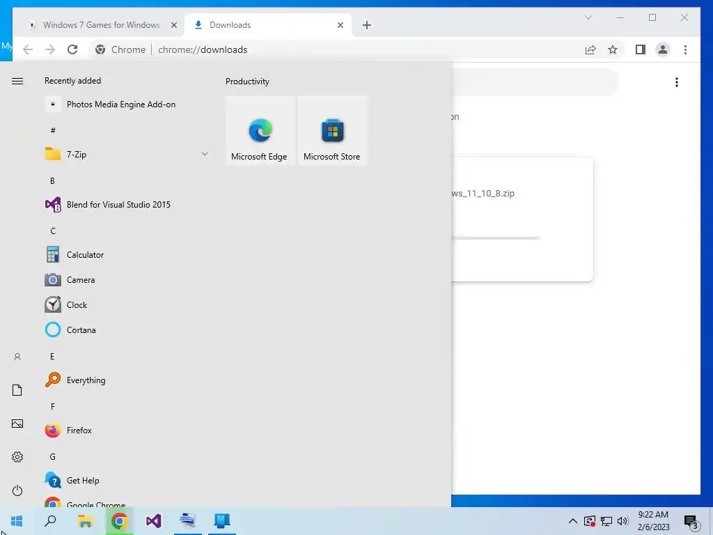This screenshot has width=713, height=535.
Task: Open Pictures from the Start sidebar
Action: coord(17,424)
